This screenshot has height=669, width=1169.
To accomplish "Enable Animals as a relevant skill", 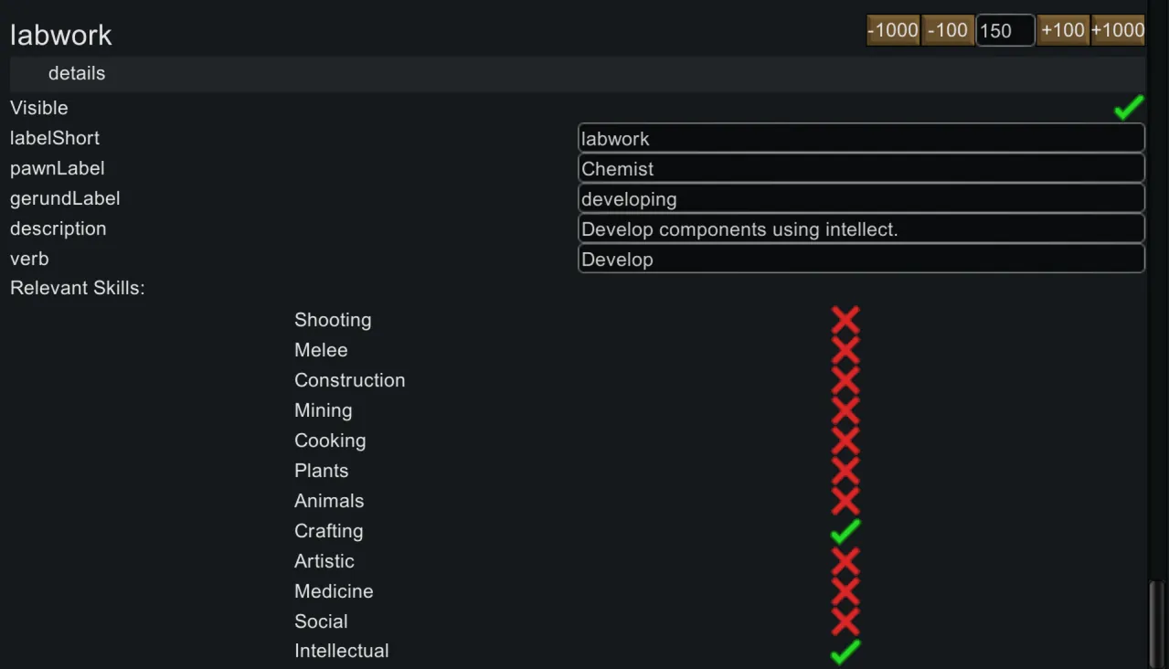I will coord(845,501).
